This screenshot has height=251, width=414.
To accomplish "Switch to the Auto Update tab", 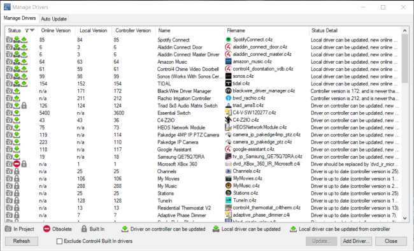I will [54, 18].
